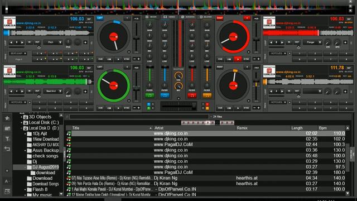Click TAP button next to 111.78 BPM
Viewport: 357px width, 201px height.
(x=349, y=68)
